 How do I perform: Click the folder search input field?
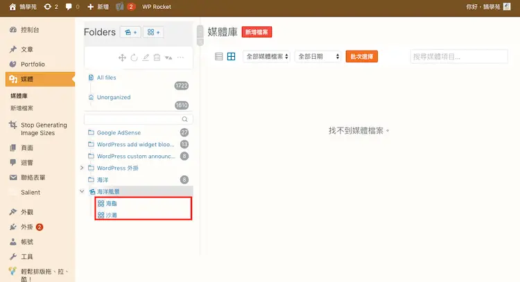tap(138, 119)
